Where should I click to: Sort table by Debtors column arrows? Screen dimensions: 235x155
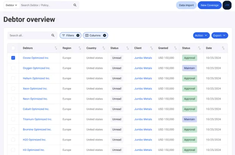coord(56,48)
